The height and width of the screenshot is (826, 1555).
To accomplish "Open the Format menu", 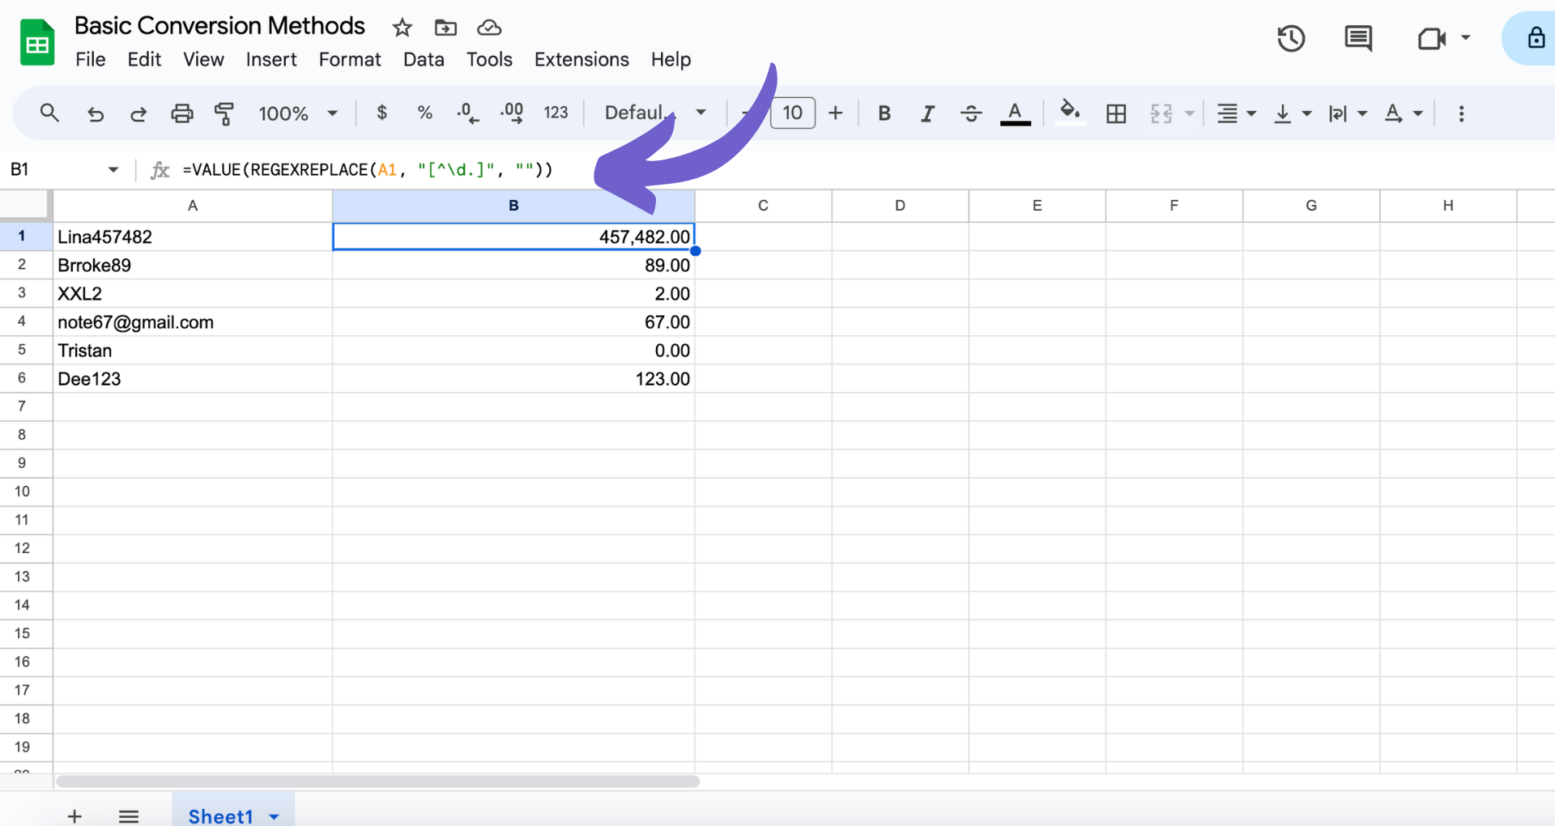I will tap(349, 58).
